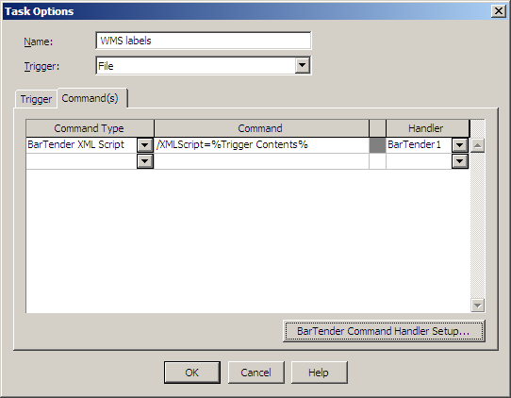This screenshot has height=398, width=511.
Task: Open BarTender Command Handler Setup
Action: (384, 331)
